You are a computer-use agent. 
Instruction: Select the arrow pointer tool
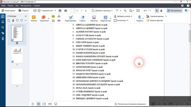157,11
